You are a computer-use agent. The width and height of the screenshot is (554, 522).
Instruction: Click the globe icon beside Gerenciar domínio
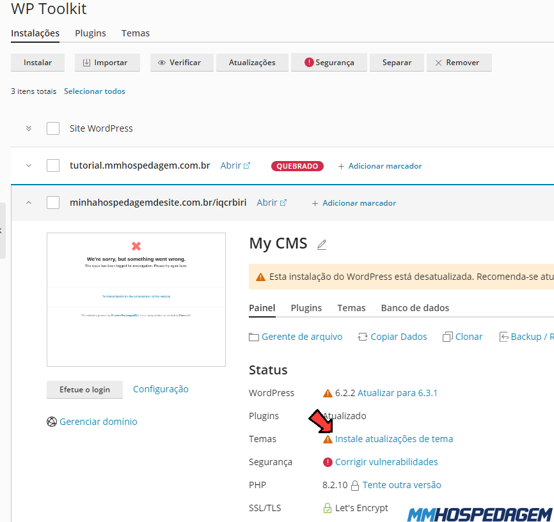52,422
